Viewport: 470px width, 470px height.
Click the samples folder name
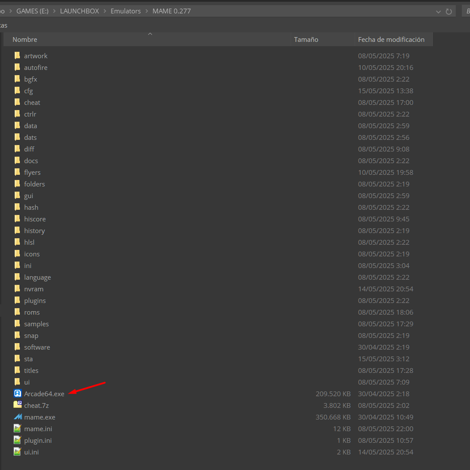(36, 324)
